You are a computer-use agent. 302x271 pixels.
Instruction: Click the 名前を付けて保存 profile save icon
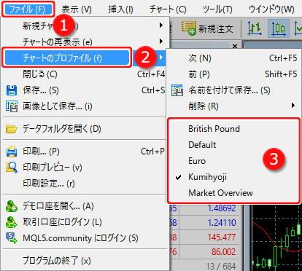point(177,90)
